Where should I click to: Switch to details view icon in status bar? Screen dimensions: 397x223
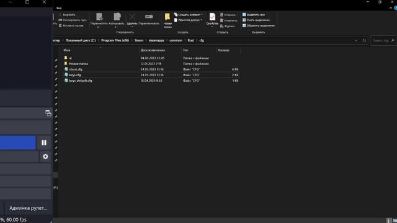389,221
